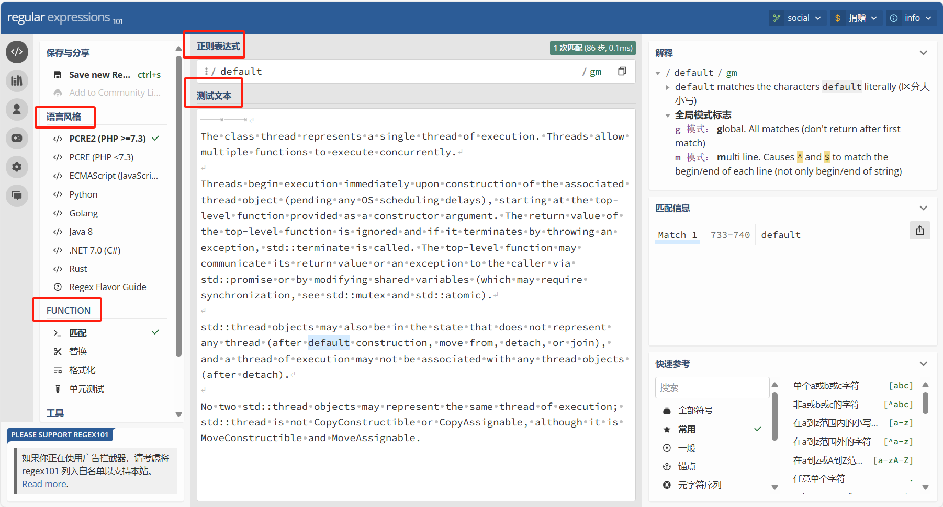Copy regex to clipboard icon
Screen dimensions: 943x507
(x=622, y=71)
